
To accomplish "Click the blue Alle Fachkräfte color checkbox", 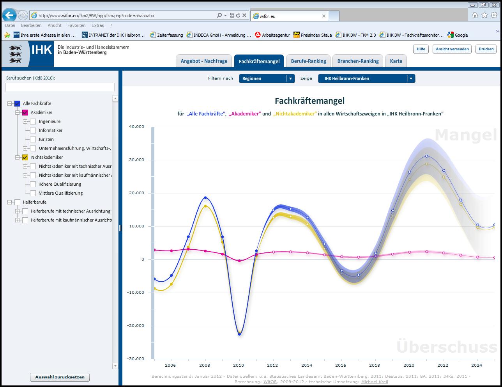I will (x=17, y=103).
